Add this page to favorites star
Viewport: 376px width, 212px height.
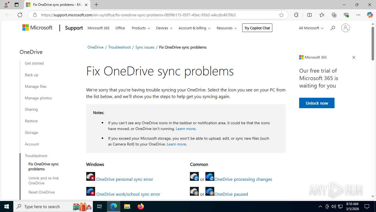click(281, 15)
